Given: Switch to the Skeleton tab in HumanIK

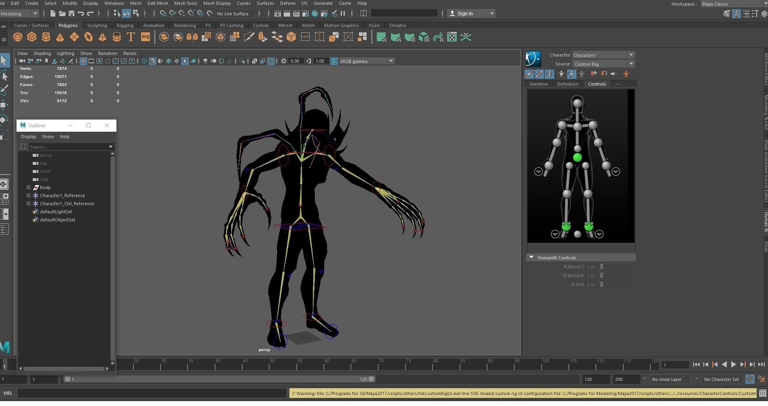Looking at the screenshot, I should [538, 84].
